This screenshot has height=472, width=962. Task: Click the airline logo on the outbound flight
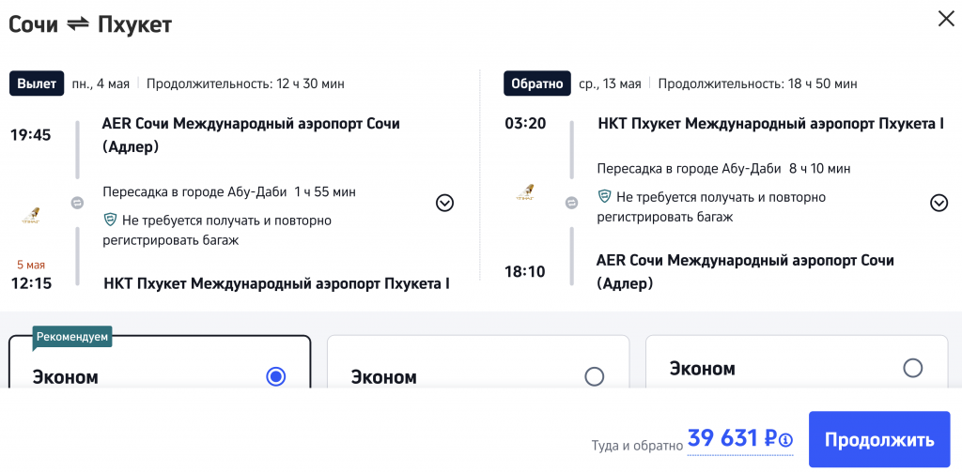coord(31,216)
